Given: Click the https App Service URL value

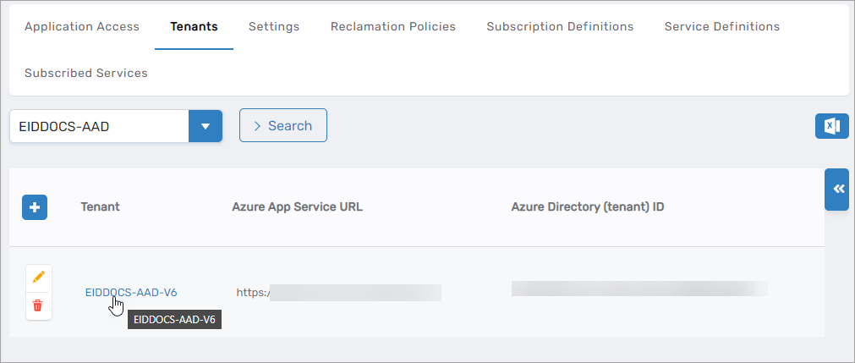Looking at the screenshot, I should pos(338,293).
